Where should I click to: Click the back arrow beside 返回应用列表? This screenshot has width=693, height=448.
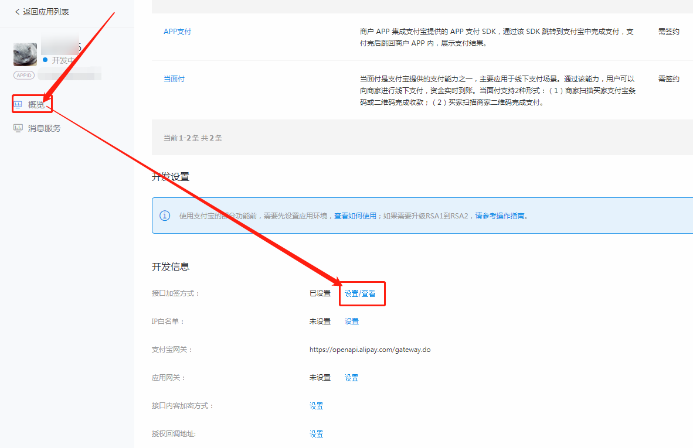pyautogui.click(x=17, y=12)
